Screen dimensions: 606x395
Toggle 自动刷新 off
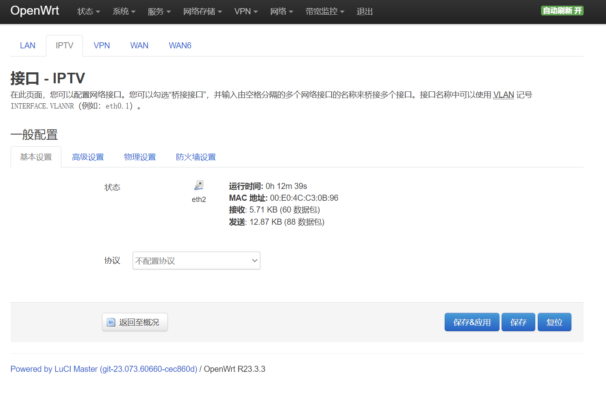[562, 11]
